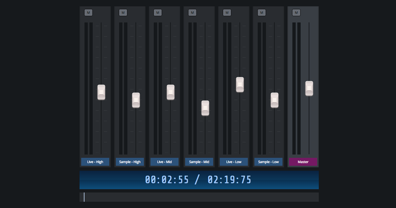Viewport: 396px width, 208px height.
Task: Click the Live - Mid fader handle
Action: tap(171, 92)
